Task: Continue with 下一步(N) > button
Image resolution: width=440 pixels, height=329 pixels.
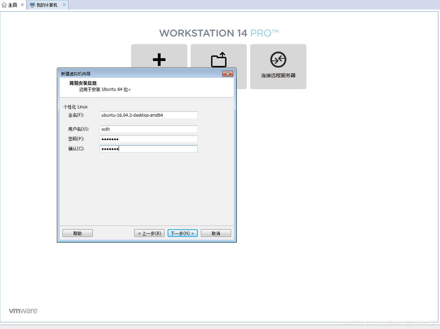Action: pyautogui.click(x=183, y=233)
